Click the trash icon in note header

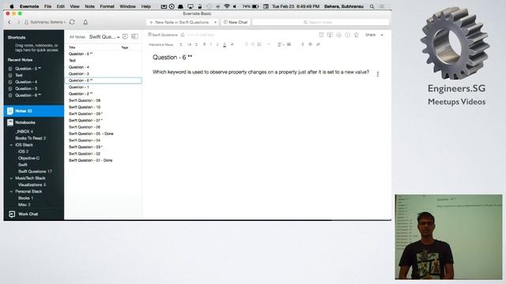pyautogui.click(x=357, y=35)
